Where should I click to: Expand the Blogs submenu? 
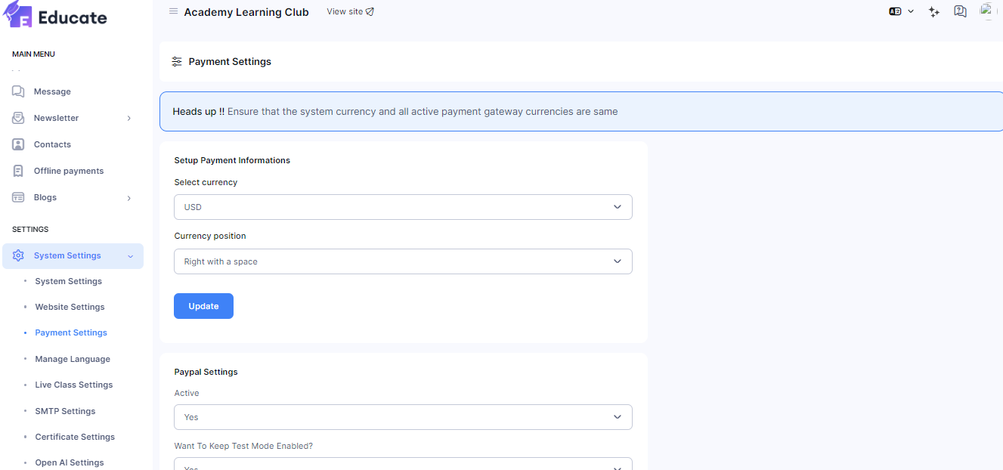tap(128, 198)
